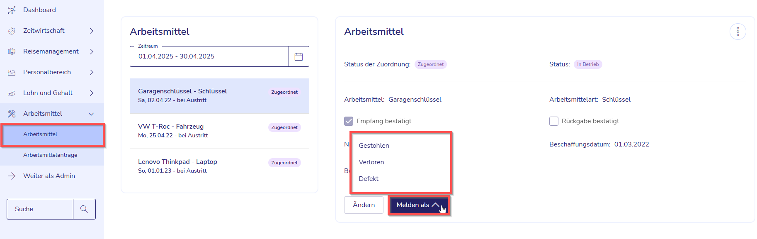
Task: Select the VW T-Roc Fahrzeug entry
Action: coord(219,131)
